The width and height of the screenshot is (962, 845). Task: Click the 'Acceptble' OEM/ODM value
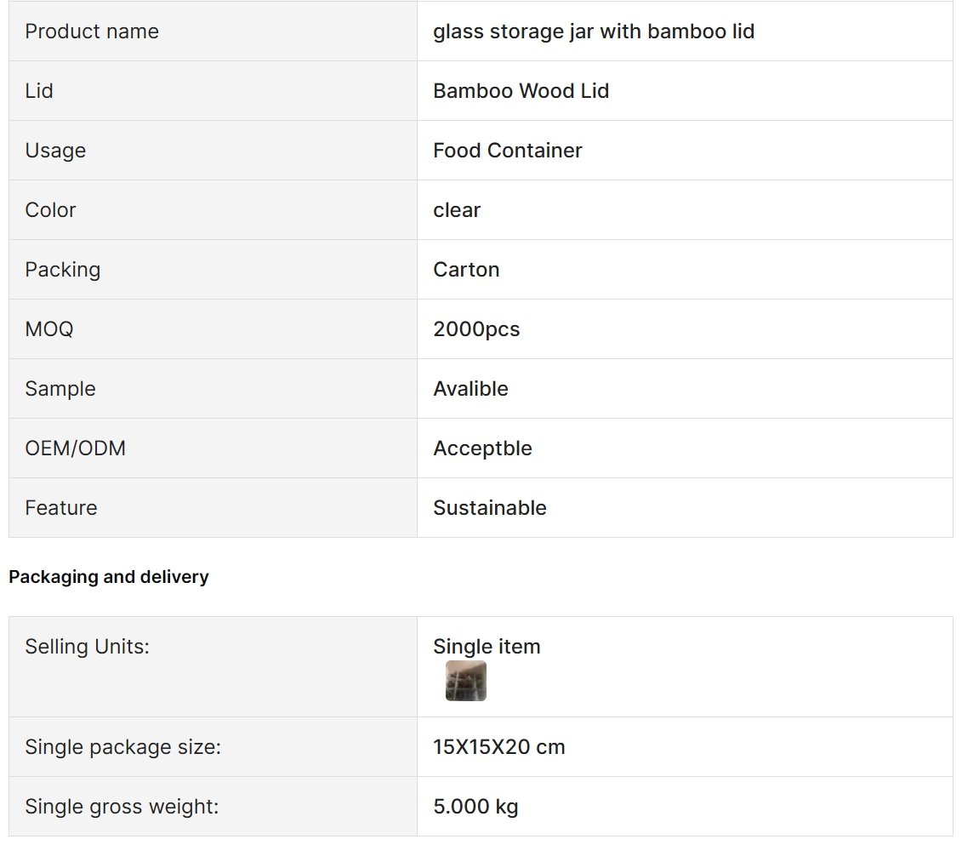coord(482,448)
